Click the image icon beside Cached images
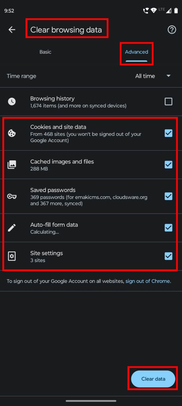182x406 pixels. [x=12, y=164]
